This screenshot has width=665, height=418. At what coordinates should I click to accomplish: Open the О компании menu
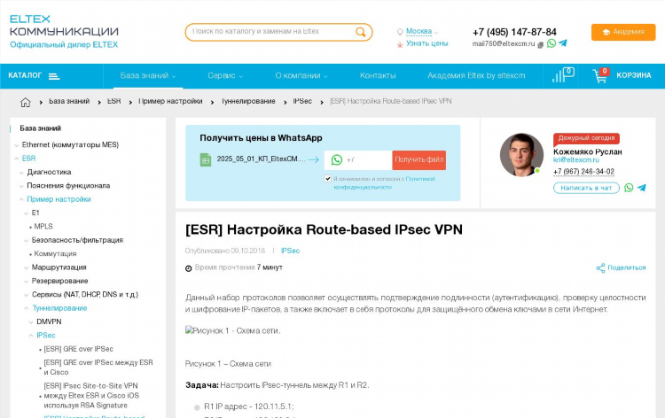pyautogui.click(x=301, y=76)
